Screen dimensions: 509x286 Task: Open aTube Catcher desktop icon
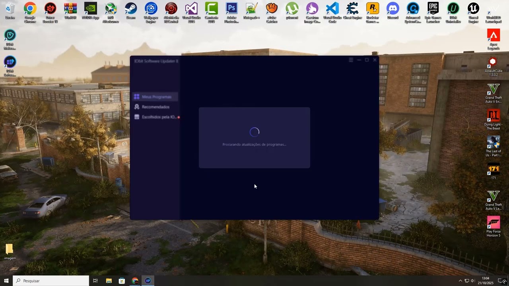tap(272, 13)
